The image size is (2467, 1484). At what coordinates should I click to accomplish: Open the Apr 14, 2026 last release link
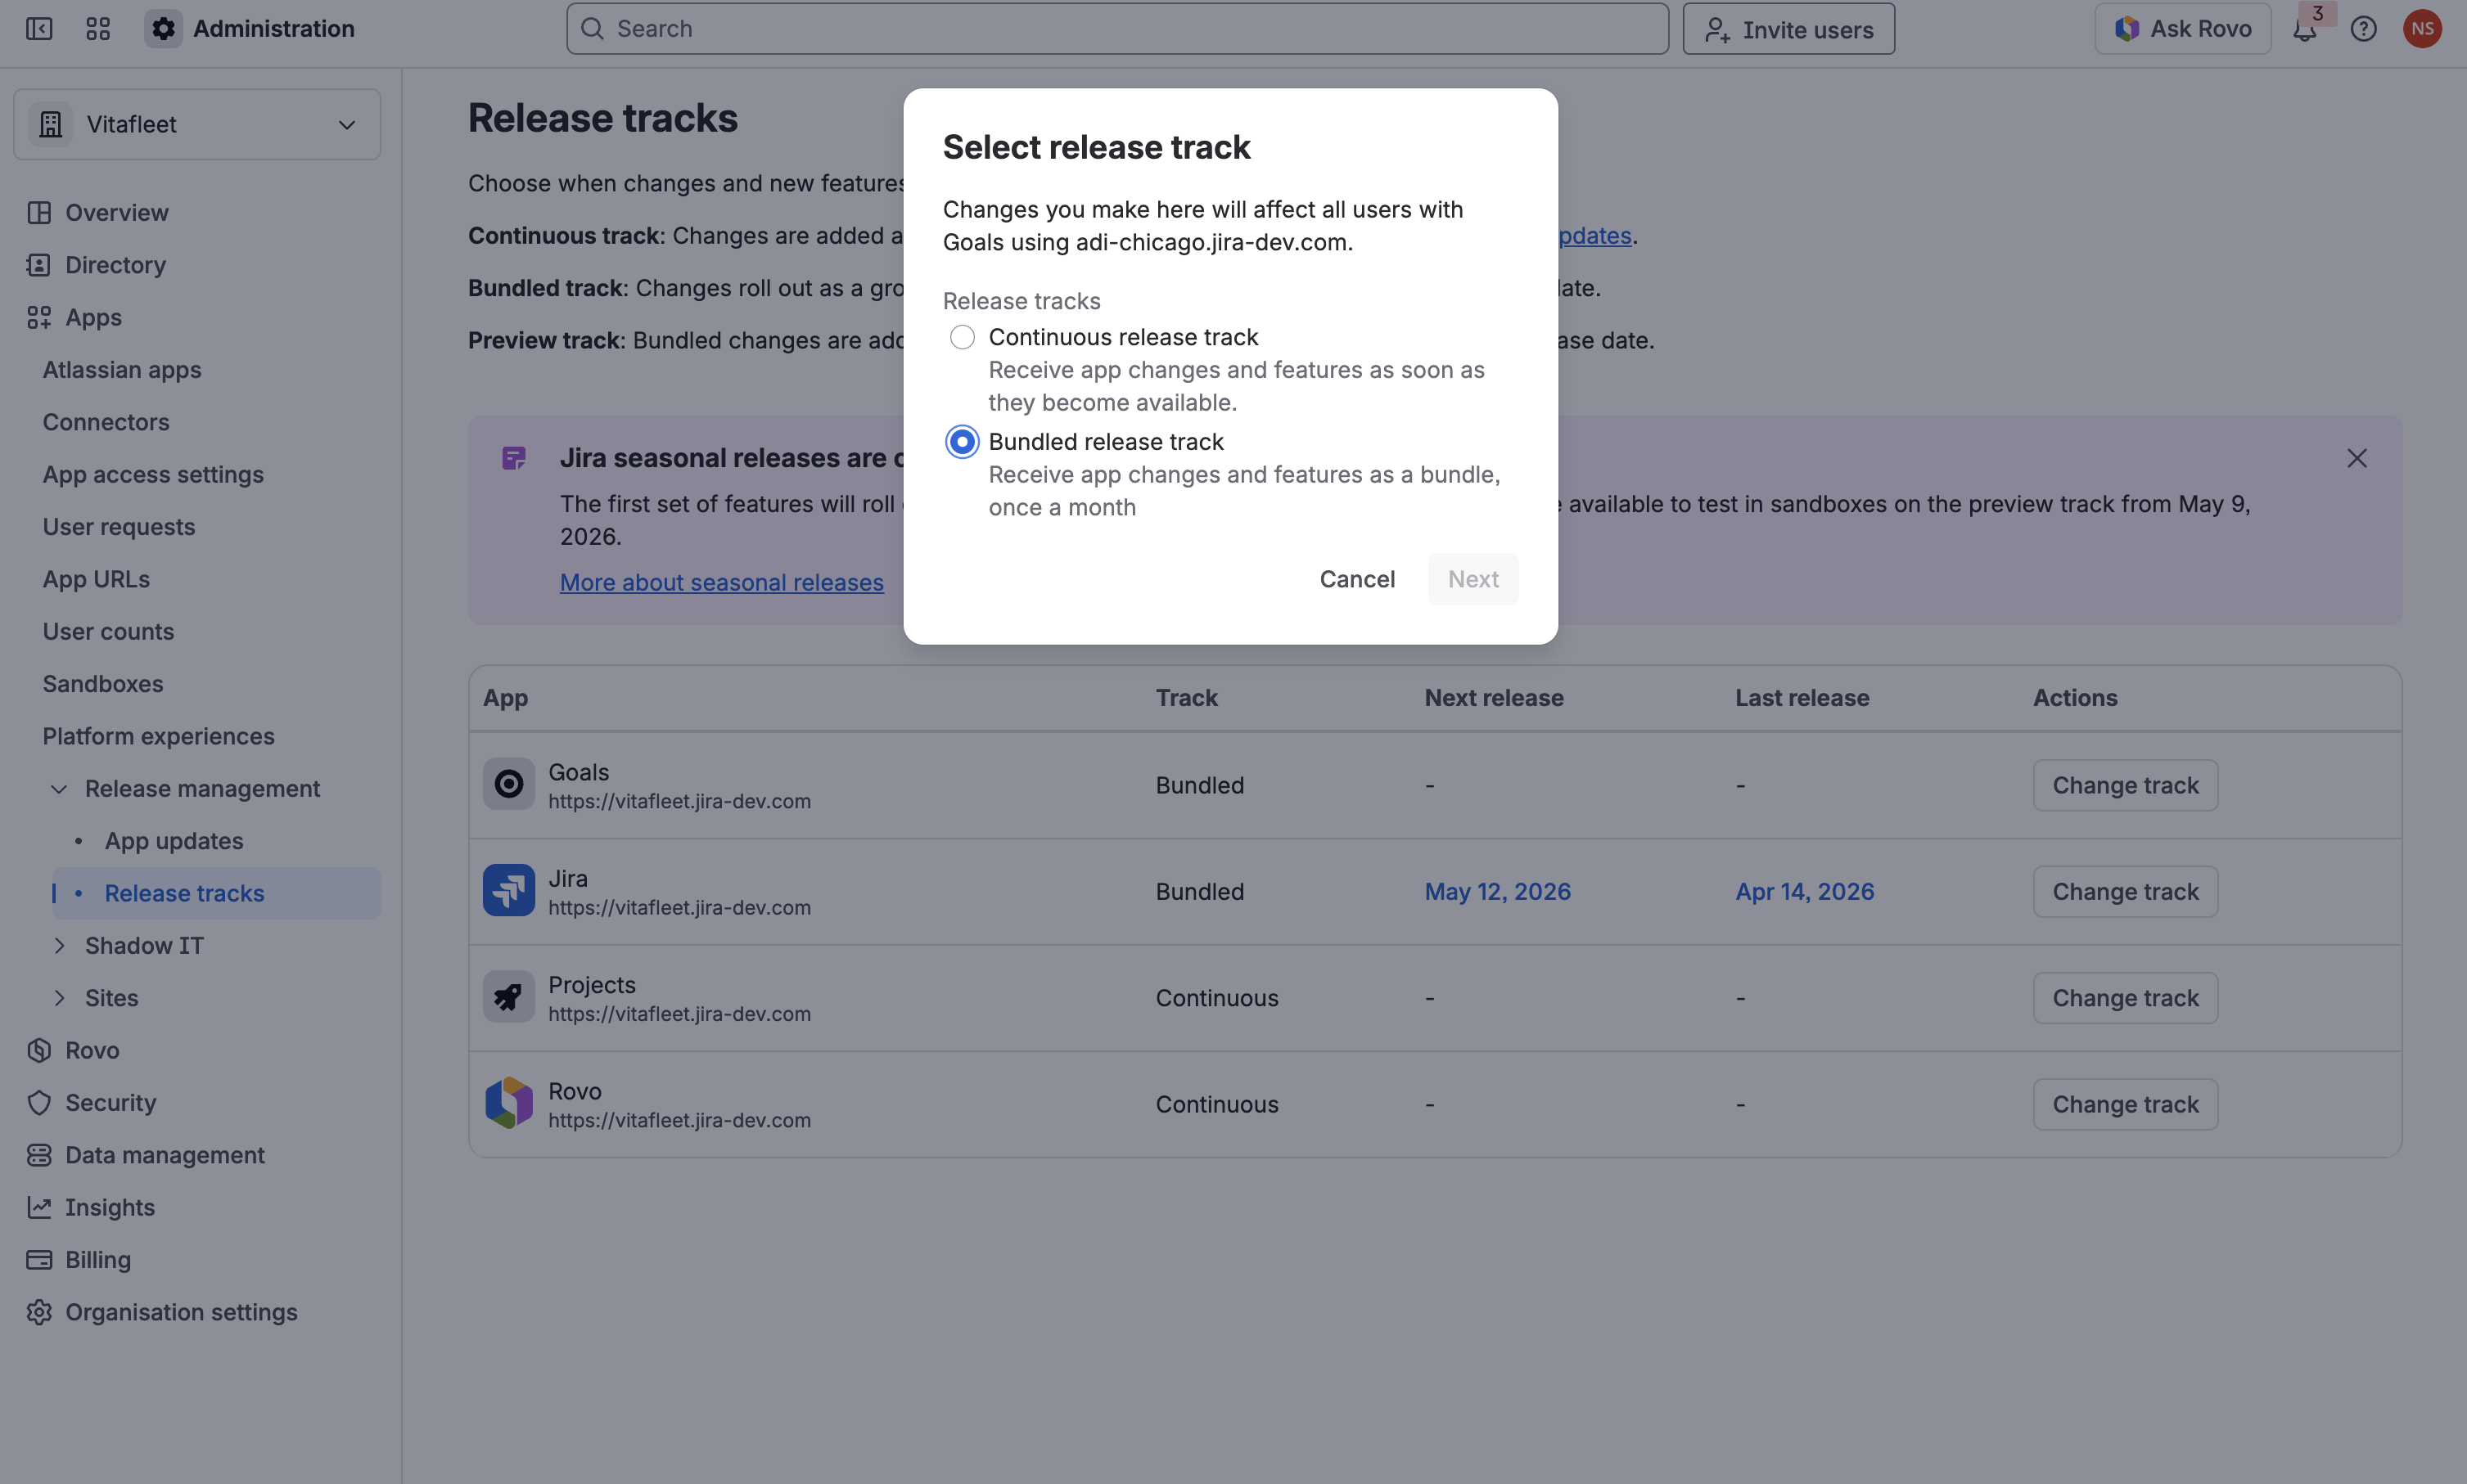pyautogui.click(x=1805, y=891)
